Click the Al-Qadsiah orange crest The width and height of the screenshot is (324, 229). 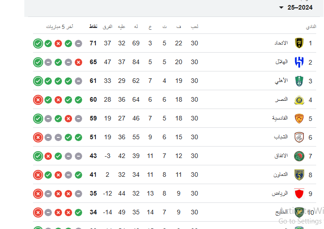[299, 119]
